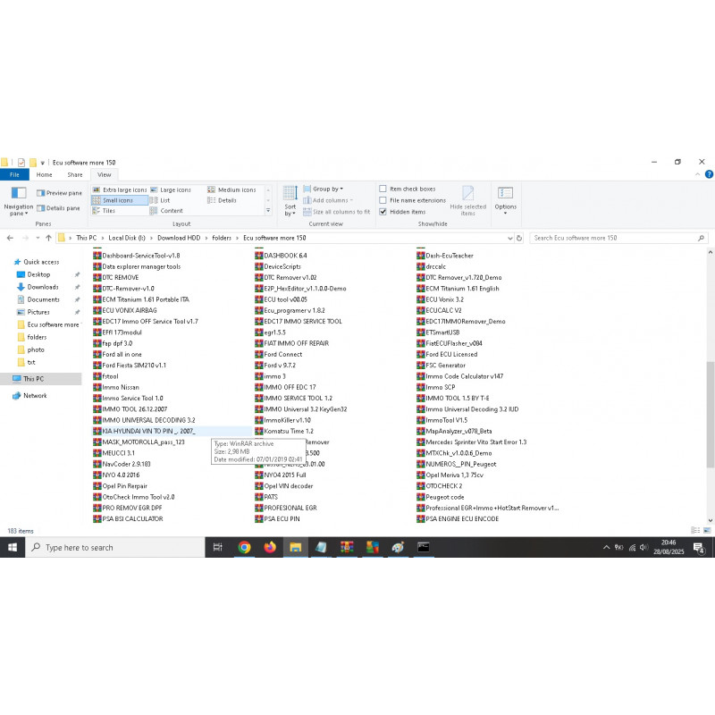Select the View ribbon tab
Image resolution: width=715 pixels, height=715 pixels.
[104, 174]
